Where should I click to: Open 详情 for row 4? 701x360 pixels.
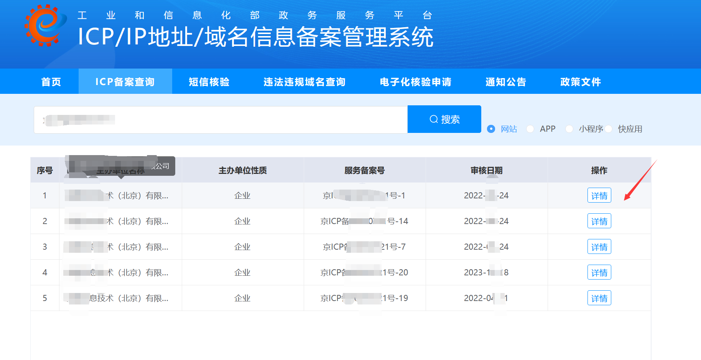tap(599, 273)
